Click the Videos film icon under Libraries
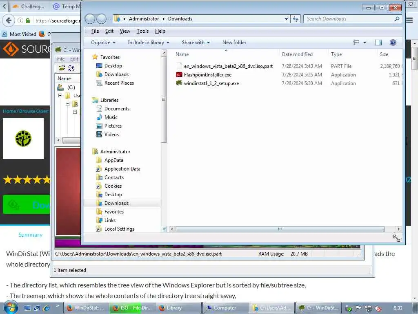The width and height of the screenshot is (418, 314). pos(99,134)
